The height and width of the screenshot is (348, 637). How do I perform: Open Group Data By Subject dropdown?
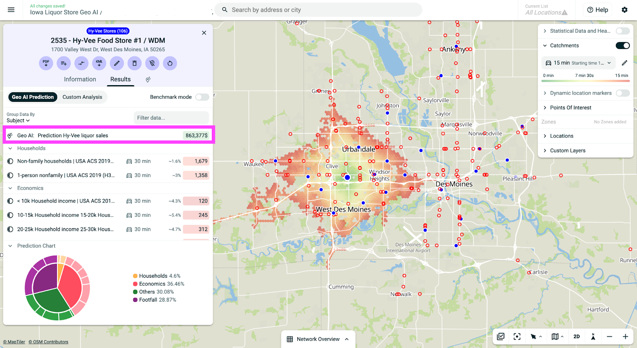(18, 121)
